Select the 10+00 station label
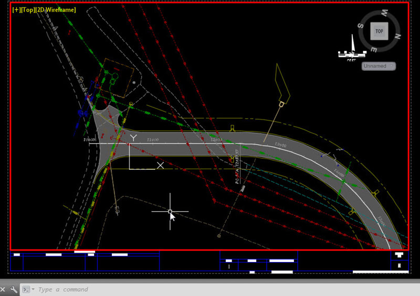The image size is (420, 296). tap(89, 139)
